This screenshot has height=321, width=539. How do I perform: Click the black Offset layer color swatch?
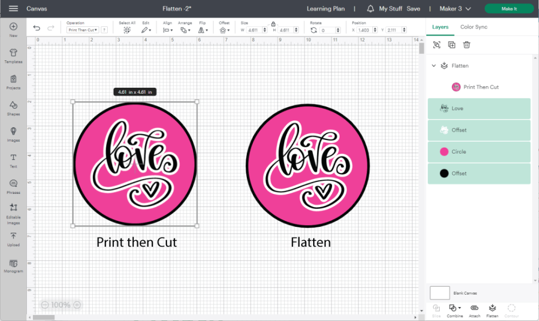(444, 173)
